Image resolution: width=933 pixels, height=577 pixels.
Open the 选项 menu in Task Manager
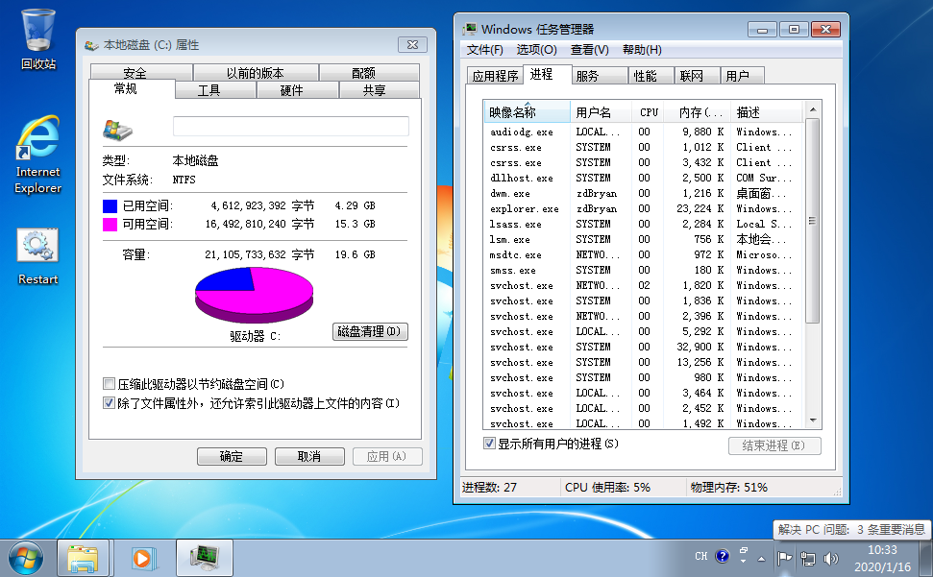coord(537,49)
